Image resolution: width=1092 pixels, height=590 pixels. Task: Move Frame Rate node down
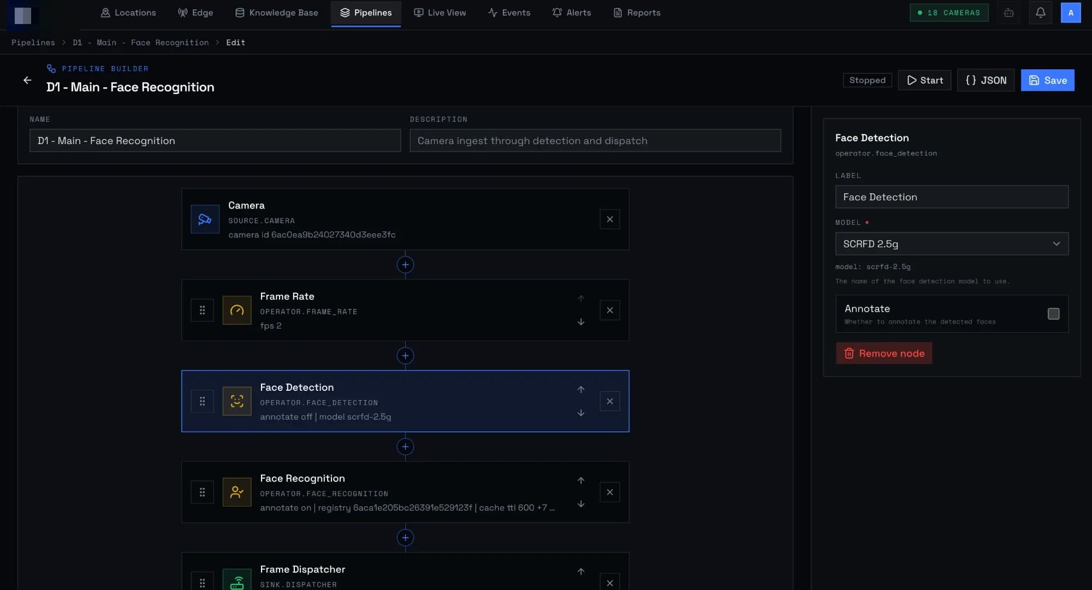click(581, 322)
